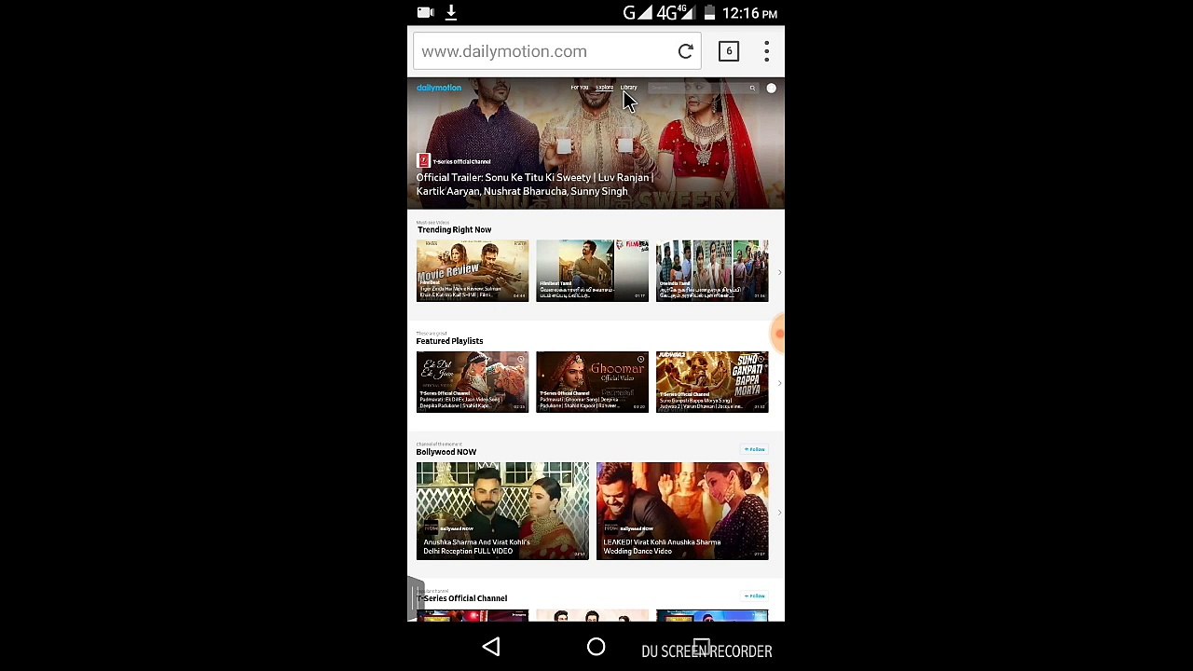1193x671 pixels.
Task: Open the Bollywood NOW section heading
Action: pos(446,452)
